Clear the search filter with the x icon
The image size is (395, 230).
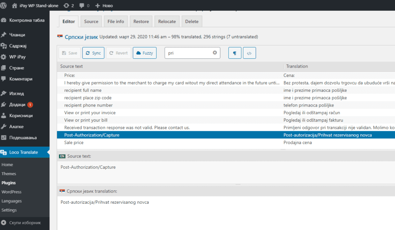pyautogui.click(x=214, y=52)
